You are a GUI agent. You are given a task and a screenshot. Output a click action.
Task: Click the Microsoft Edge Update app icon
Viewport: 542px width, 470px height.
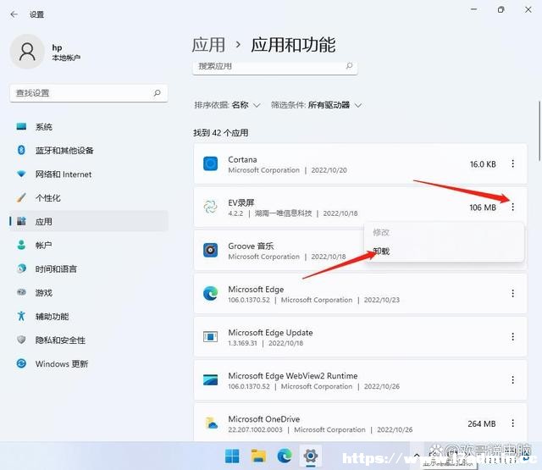coord(210,336)
